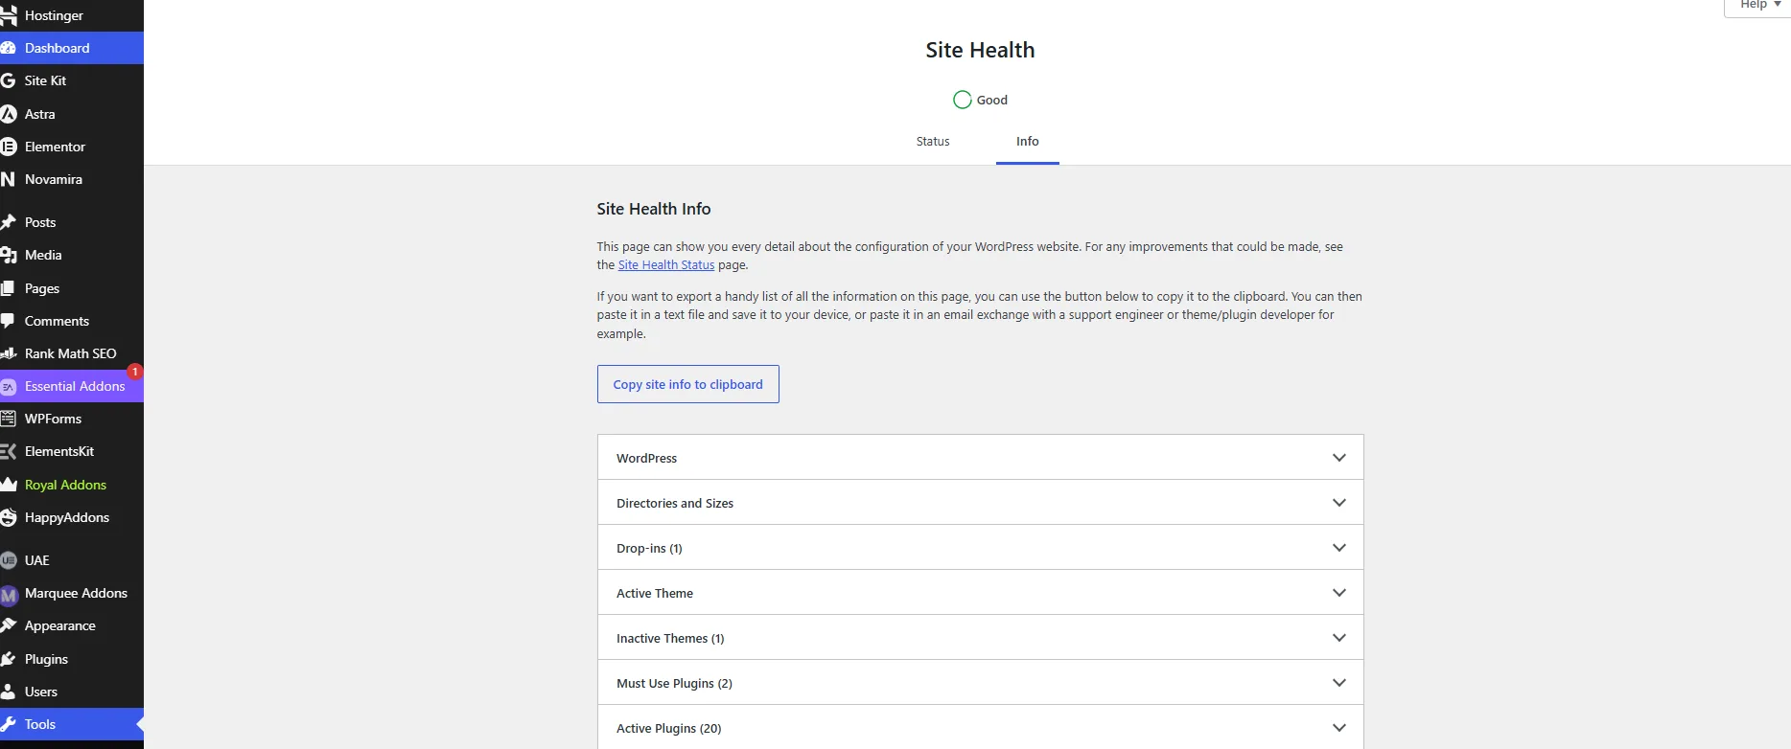Click the Site Health Info heading

[x=654, y=209]
